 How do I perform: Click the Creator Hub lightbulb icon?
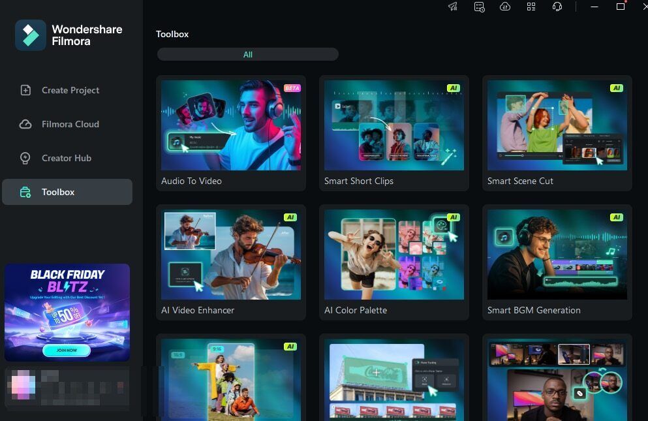(25, 158)
